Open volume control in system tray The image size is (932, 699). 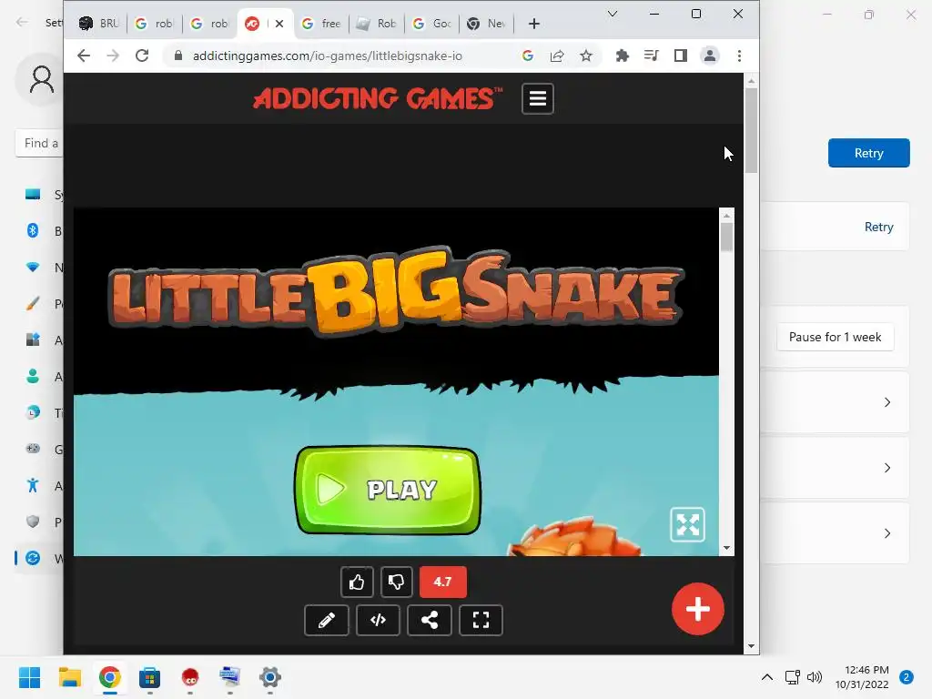(815, 677)
